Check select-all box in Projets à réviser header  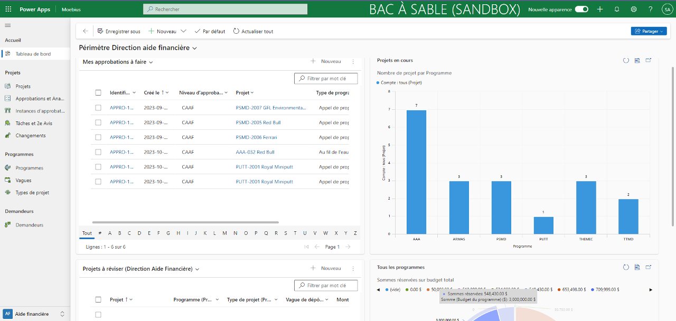[x=98, y=299]
